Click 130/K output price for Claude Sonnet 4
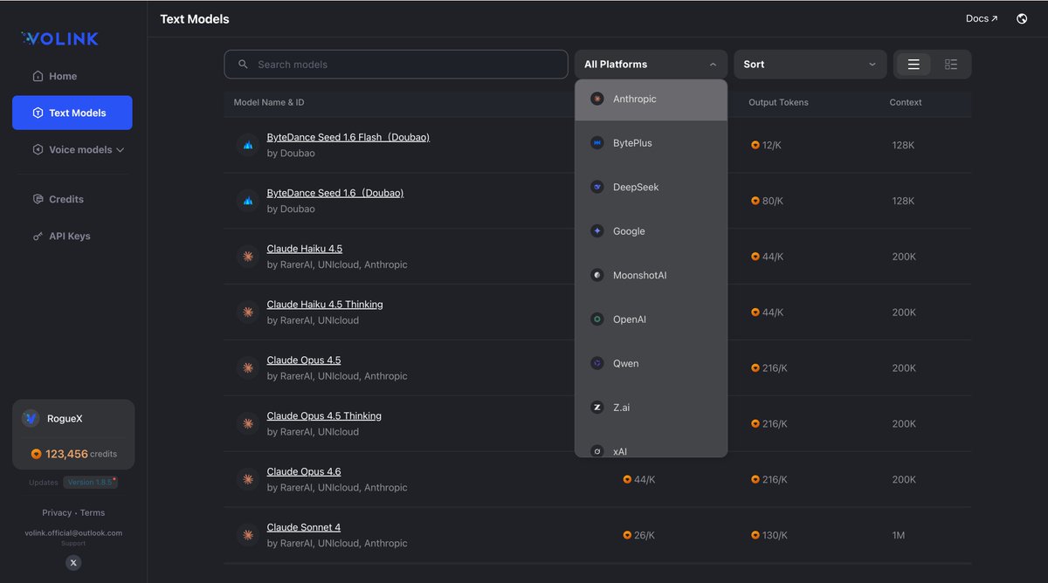 coord(769,535)
